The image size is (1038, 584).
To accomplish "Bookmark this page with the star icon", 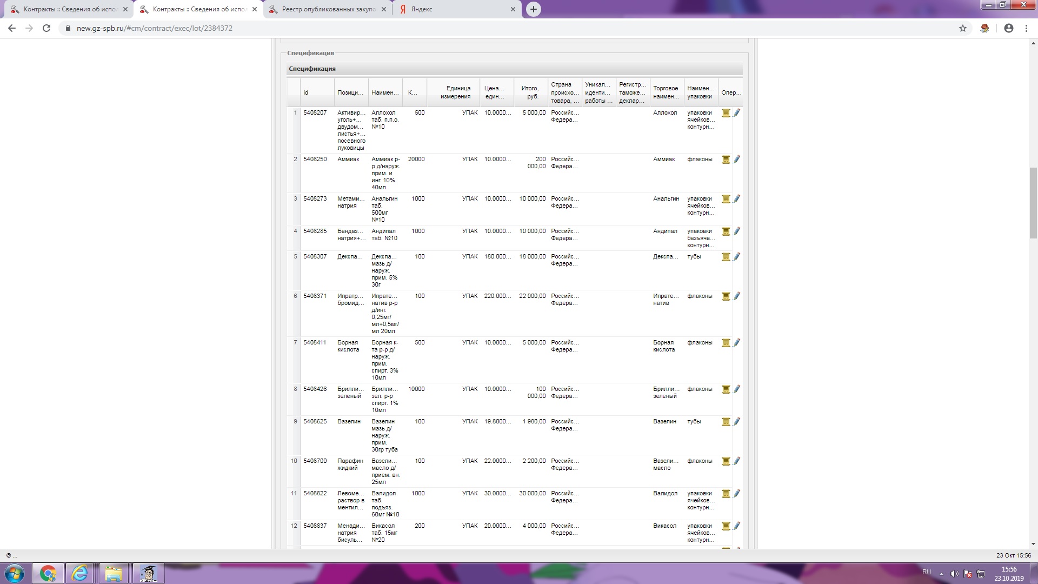I will (963, 28).
